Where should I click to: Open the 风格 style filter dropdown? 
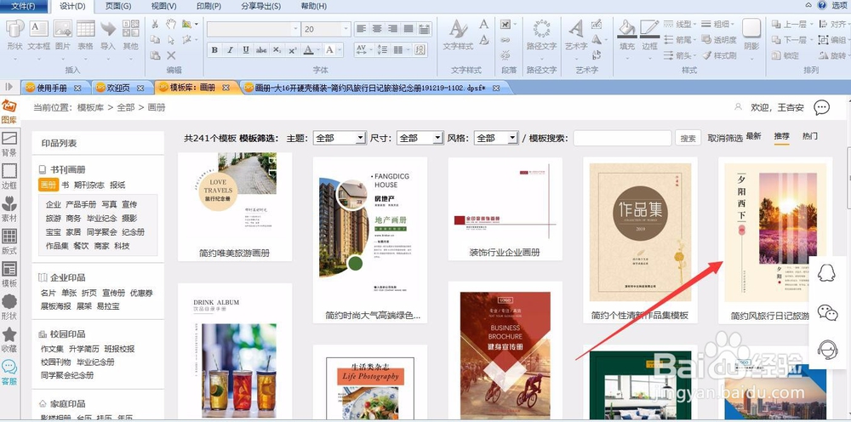513,139
